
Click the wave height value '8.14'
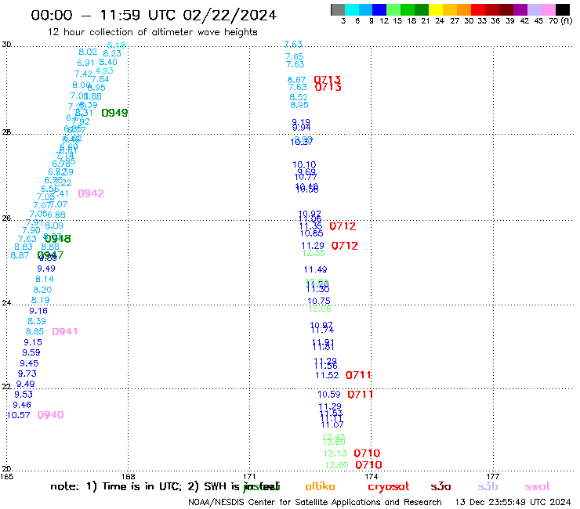click(x=45, y=279)
